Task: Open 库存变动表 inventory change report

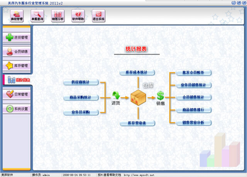Action: point(137,123)
